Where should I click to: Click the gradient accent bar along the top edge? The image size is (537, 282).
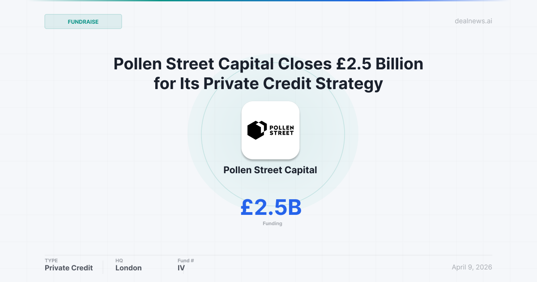[x=268, y=1]
